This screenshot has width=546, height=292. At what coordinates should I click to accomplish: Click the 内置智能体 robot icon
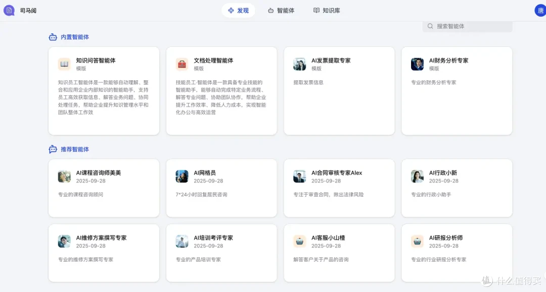click(53, 37)
